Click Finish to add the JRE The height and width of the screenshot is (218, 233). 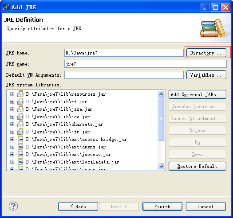click(162, 206)
